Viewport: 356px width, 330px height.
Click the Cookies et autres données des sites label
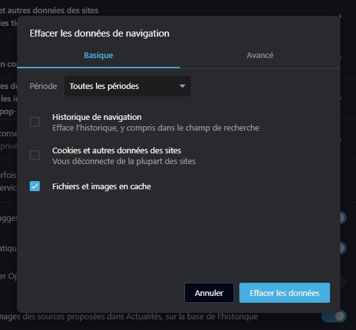[117, 150]
